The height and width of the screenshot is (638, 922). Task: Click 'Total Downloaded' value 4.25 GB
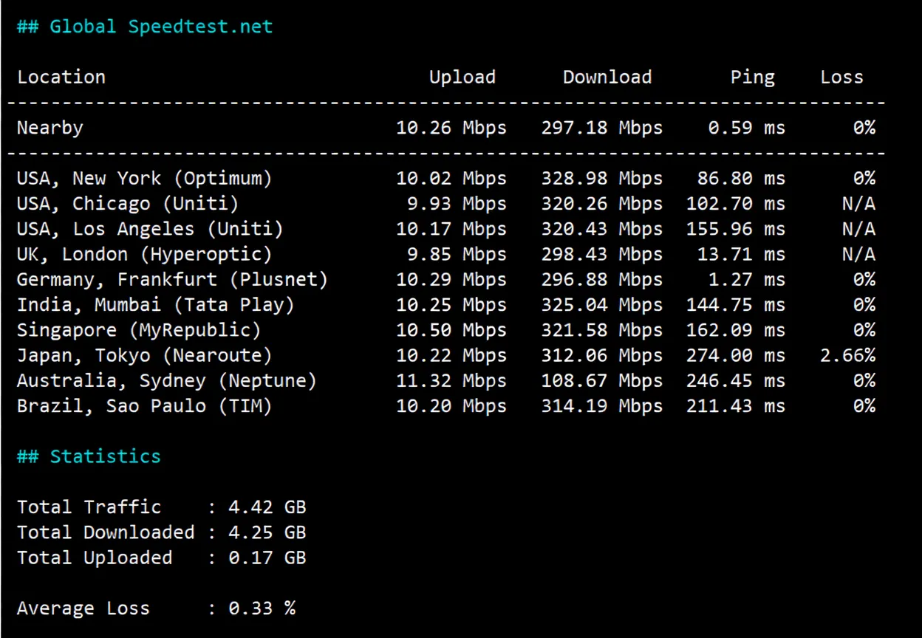267,532
